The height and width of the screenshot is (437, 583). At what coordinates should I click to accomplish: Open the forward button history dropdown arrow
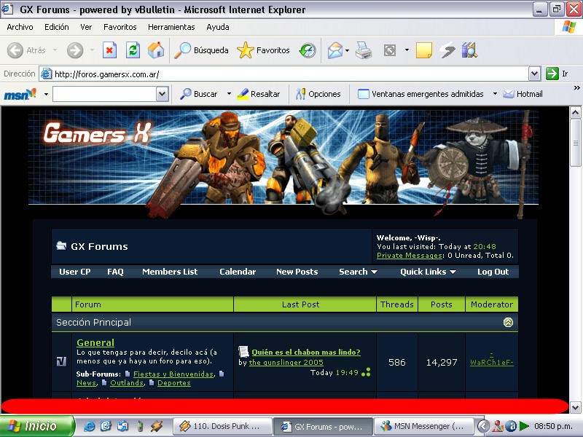pos(92,50)
